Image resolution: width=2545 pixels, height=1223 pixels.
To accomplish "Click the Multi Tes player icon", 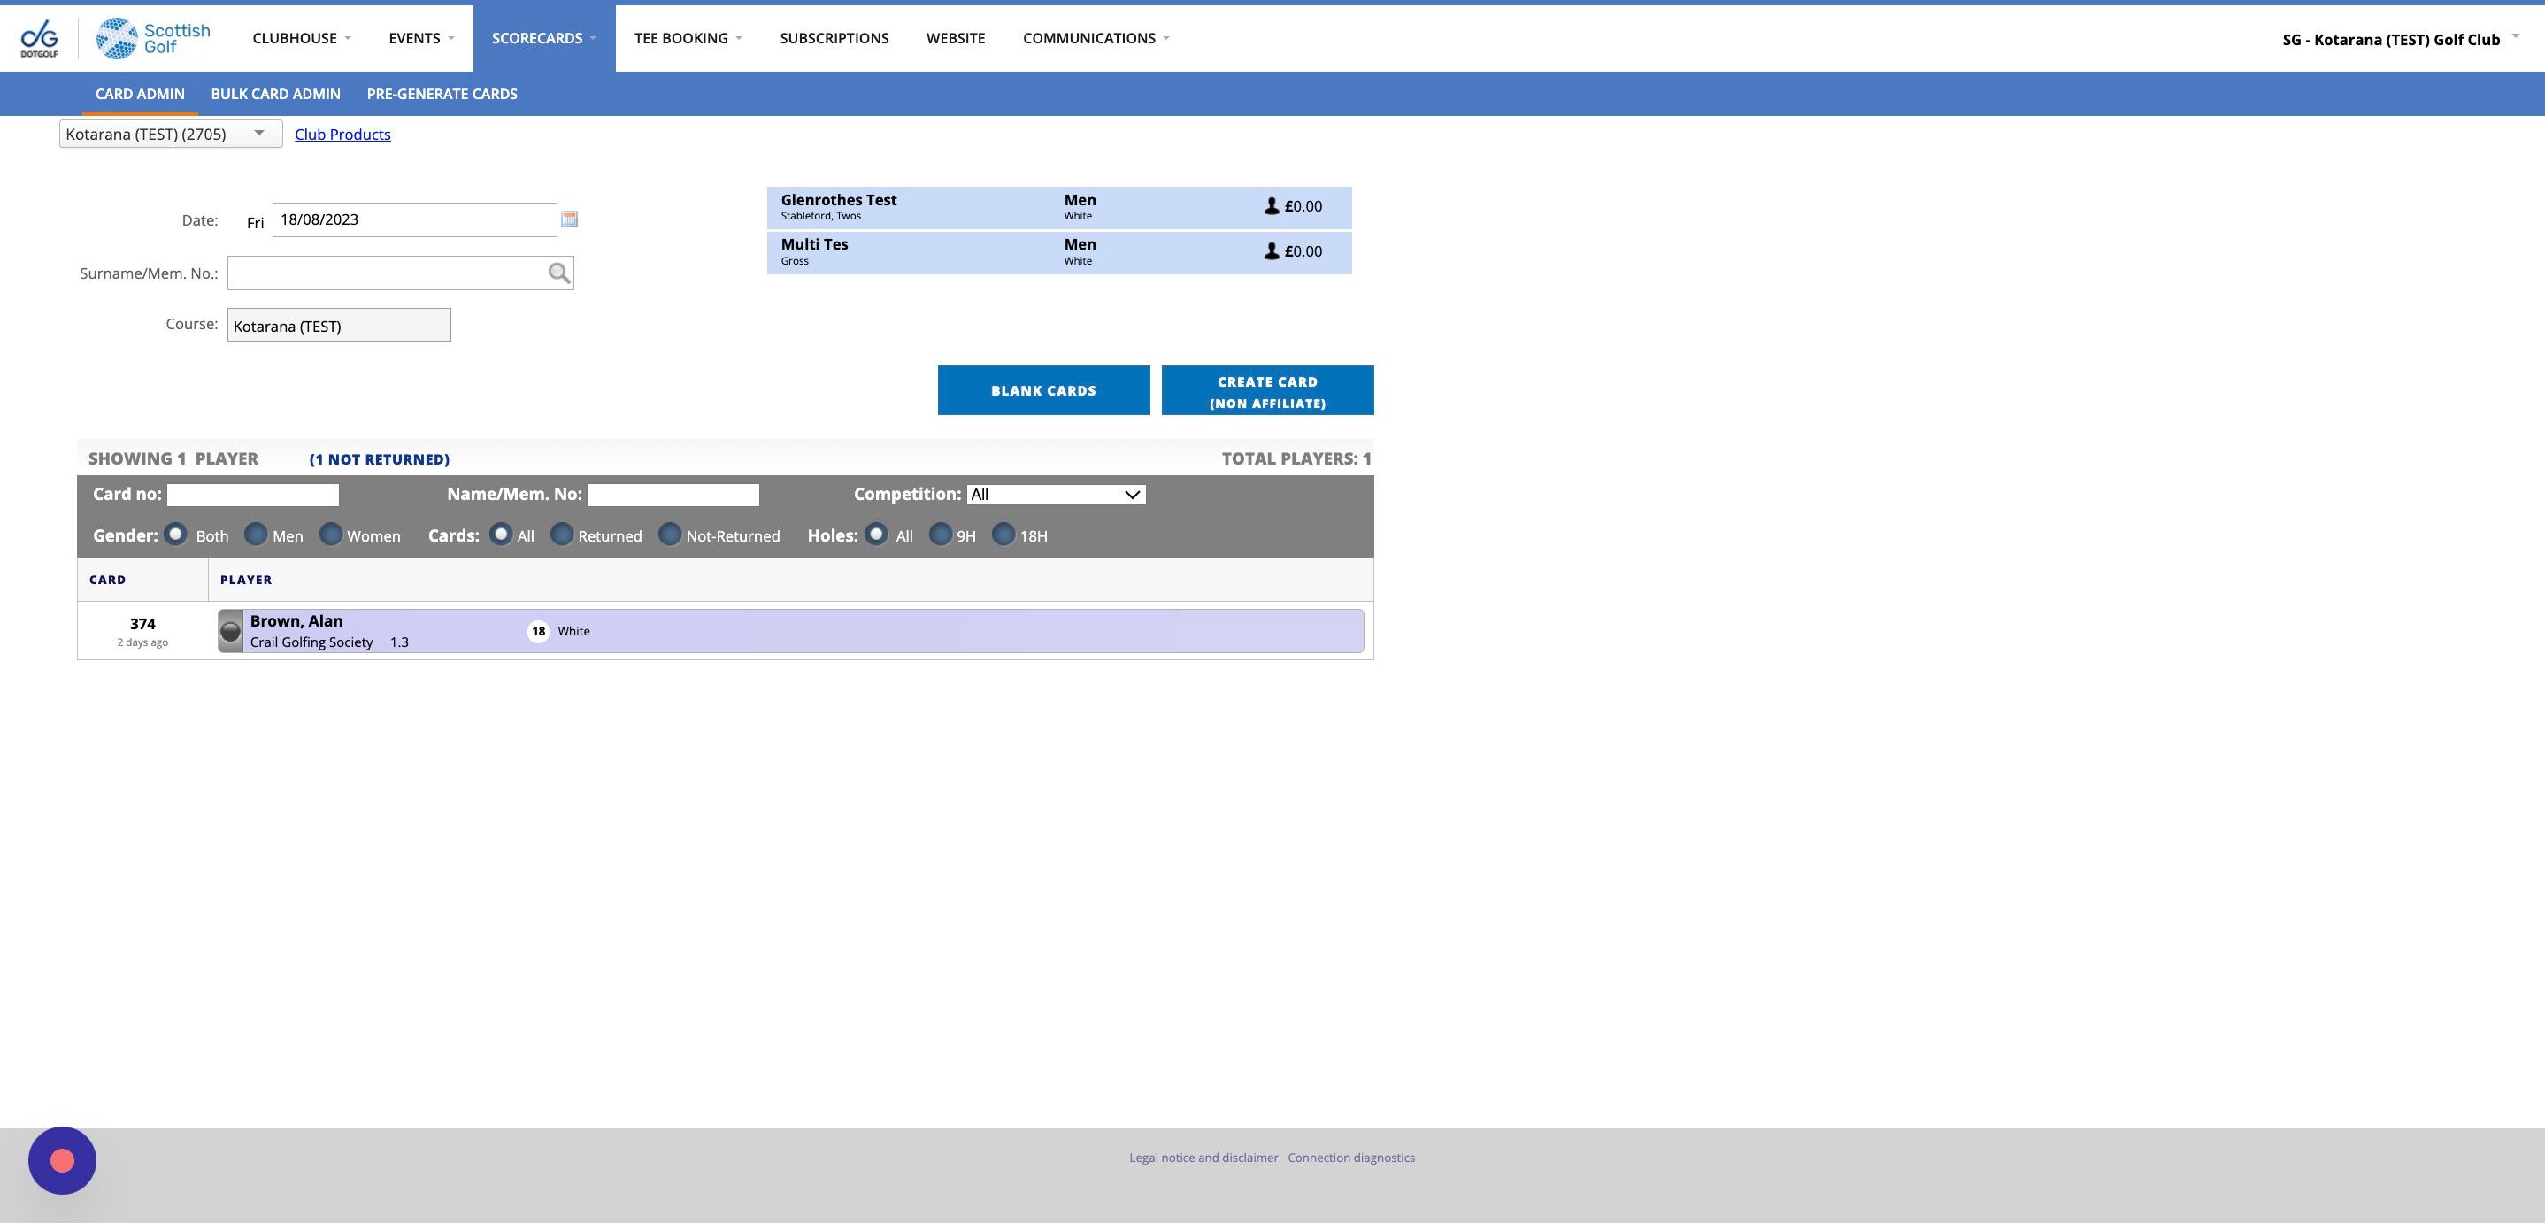I will click(1272, 252).
